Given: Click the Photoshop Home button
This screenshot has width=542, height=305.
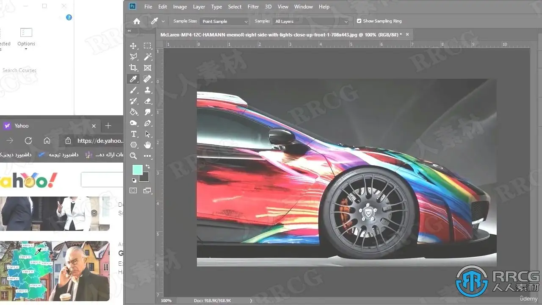Looking at the screenshot, I should (136, 21).
